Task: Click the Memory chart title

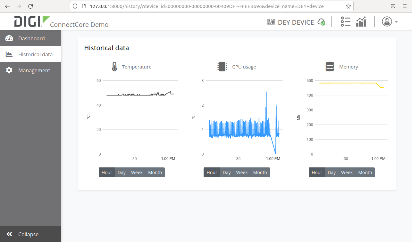Action: coord(349,67)
